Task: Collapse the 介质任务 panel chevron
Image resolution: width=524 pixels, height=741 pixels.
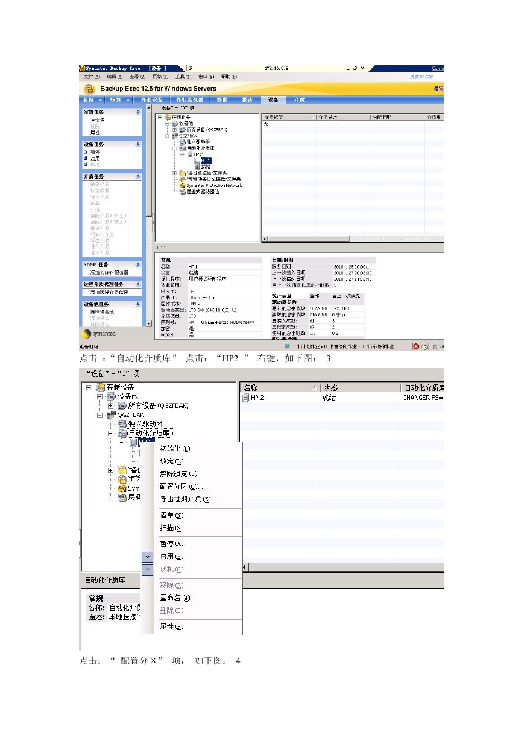Action: point(138,176)
